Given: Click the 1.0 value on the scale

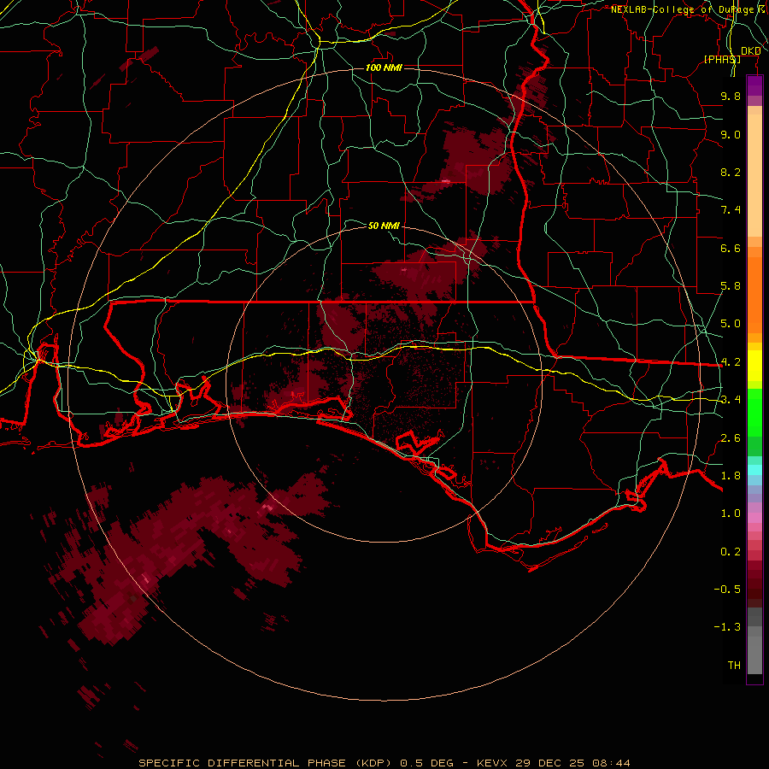Looking at the screenshot, I should pyautogui.click(x=731, y=514).
